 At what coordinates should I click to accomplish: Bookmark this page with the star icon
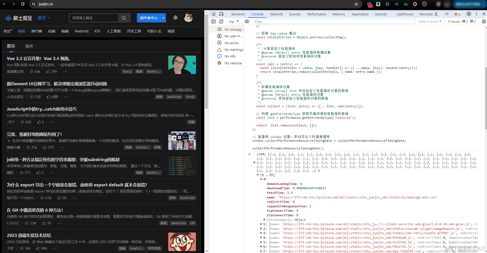(356, 4)
